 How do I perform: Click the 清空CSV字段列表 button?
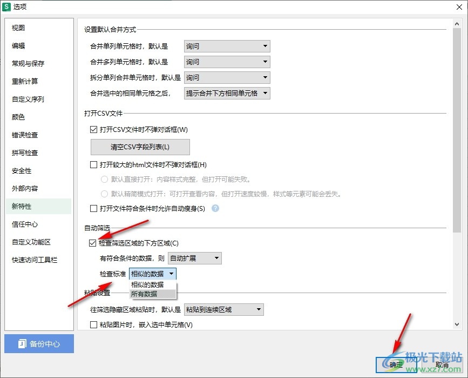tap(140, 147)
